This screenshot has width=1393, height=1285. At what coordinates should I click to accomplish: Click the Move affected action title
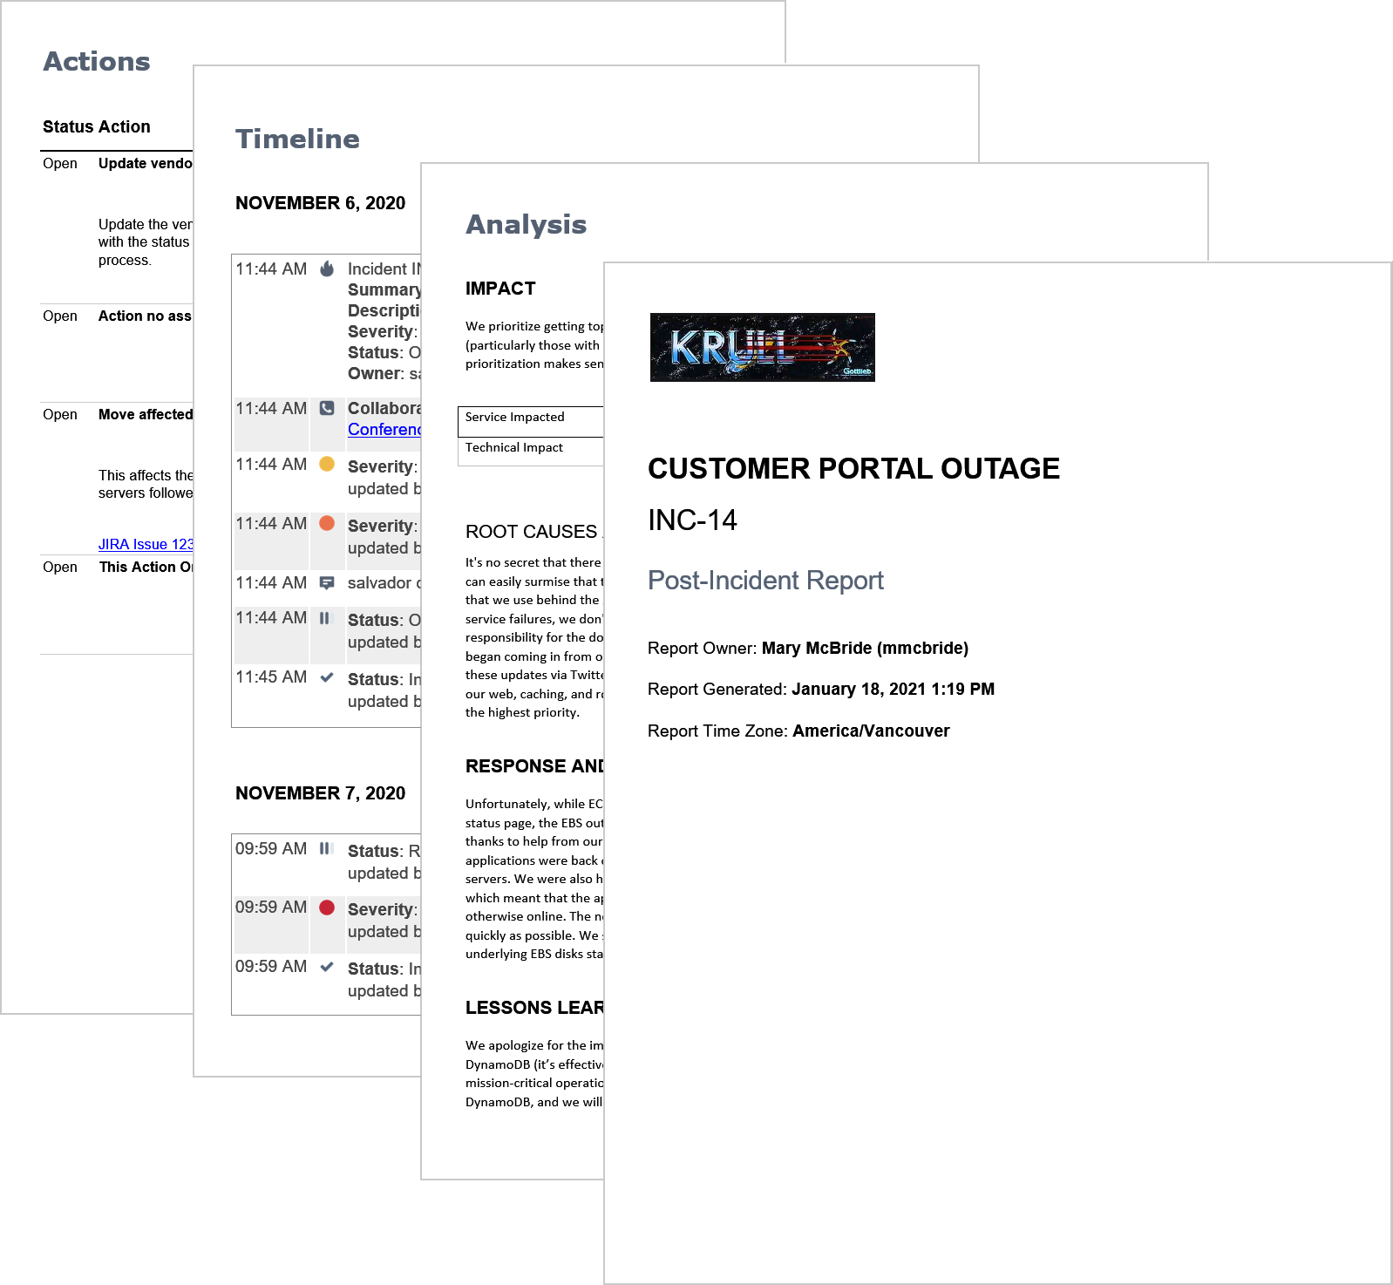click(x=146, y=414)
